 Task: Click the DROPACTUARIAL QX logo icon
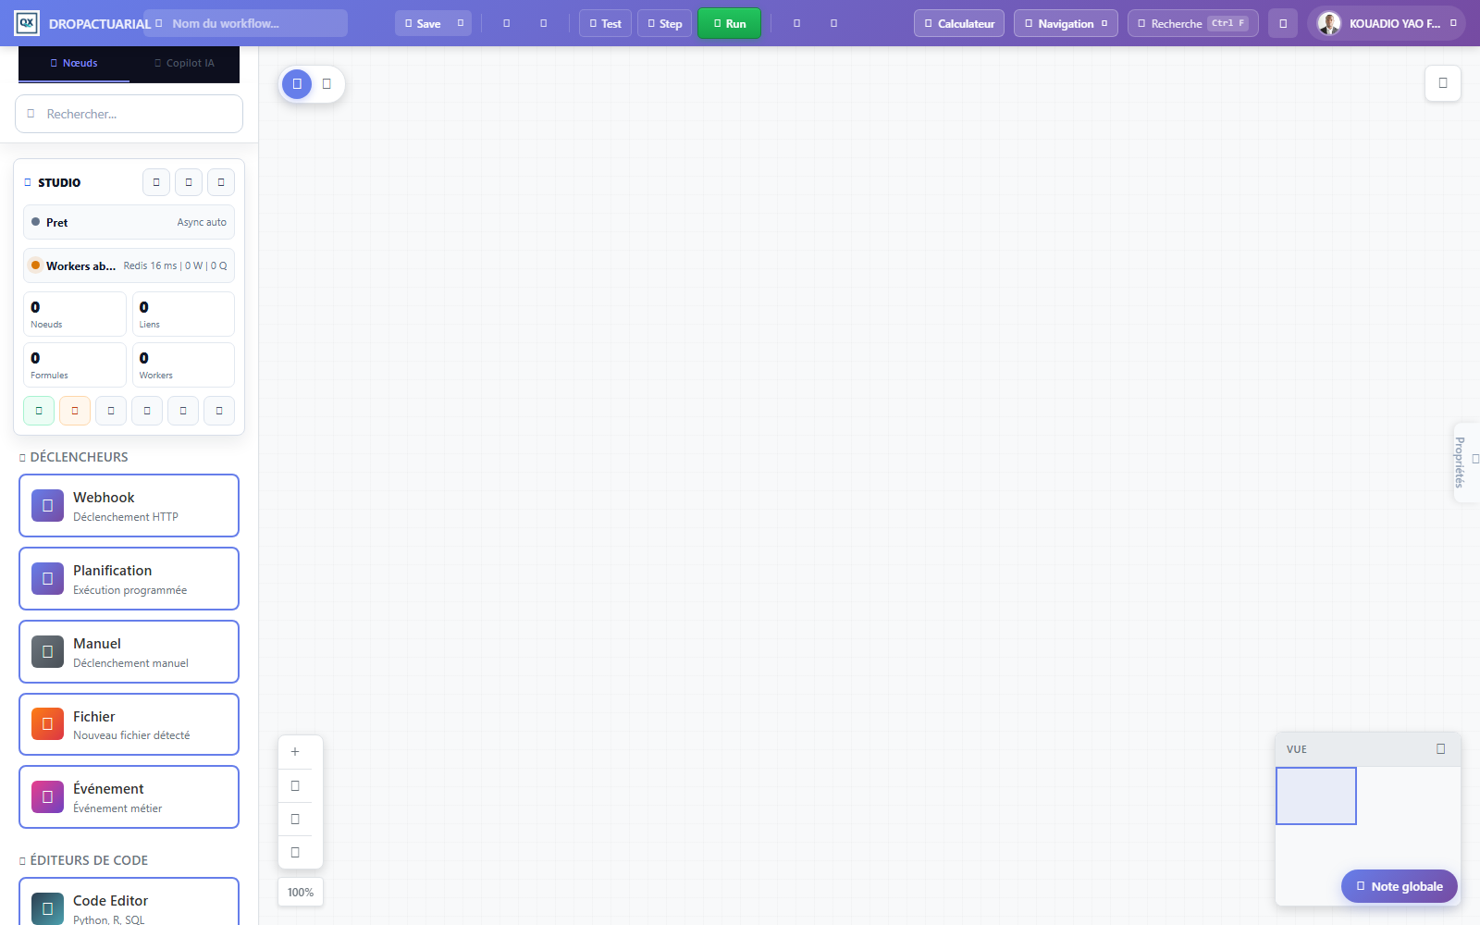pos(27,23)
